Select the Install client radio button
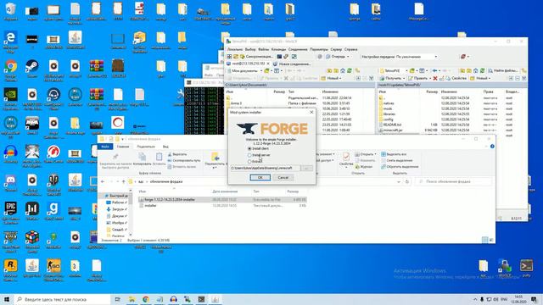Screen dimensions: 543x305 (x=249, y=148)
